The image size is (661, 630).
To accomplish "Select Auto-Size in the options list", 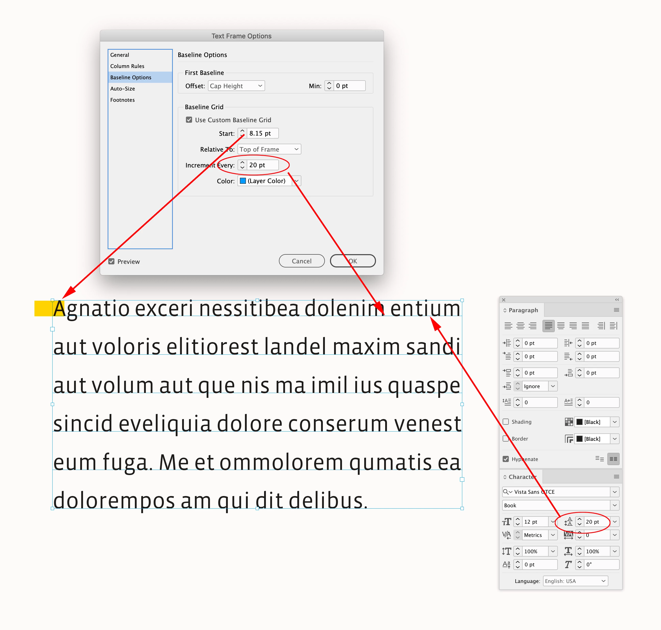I will coord(123,89).
